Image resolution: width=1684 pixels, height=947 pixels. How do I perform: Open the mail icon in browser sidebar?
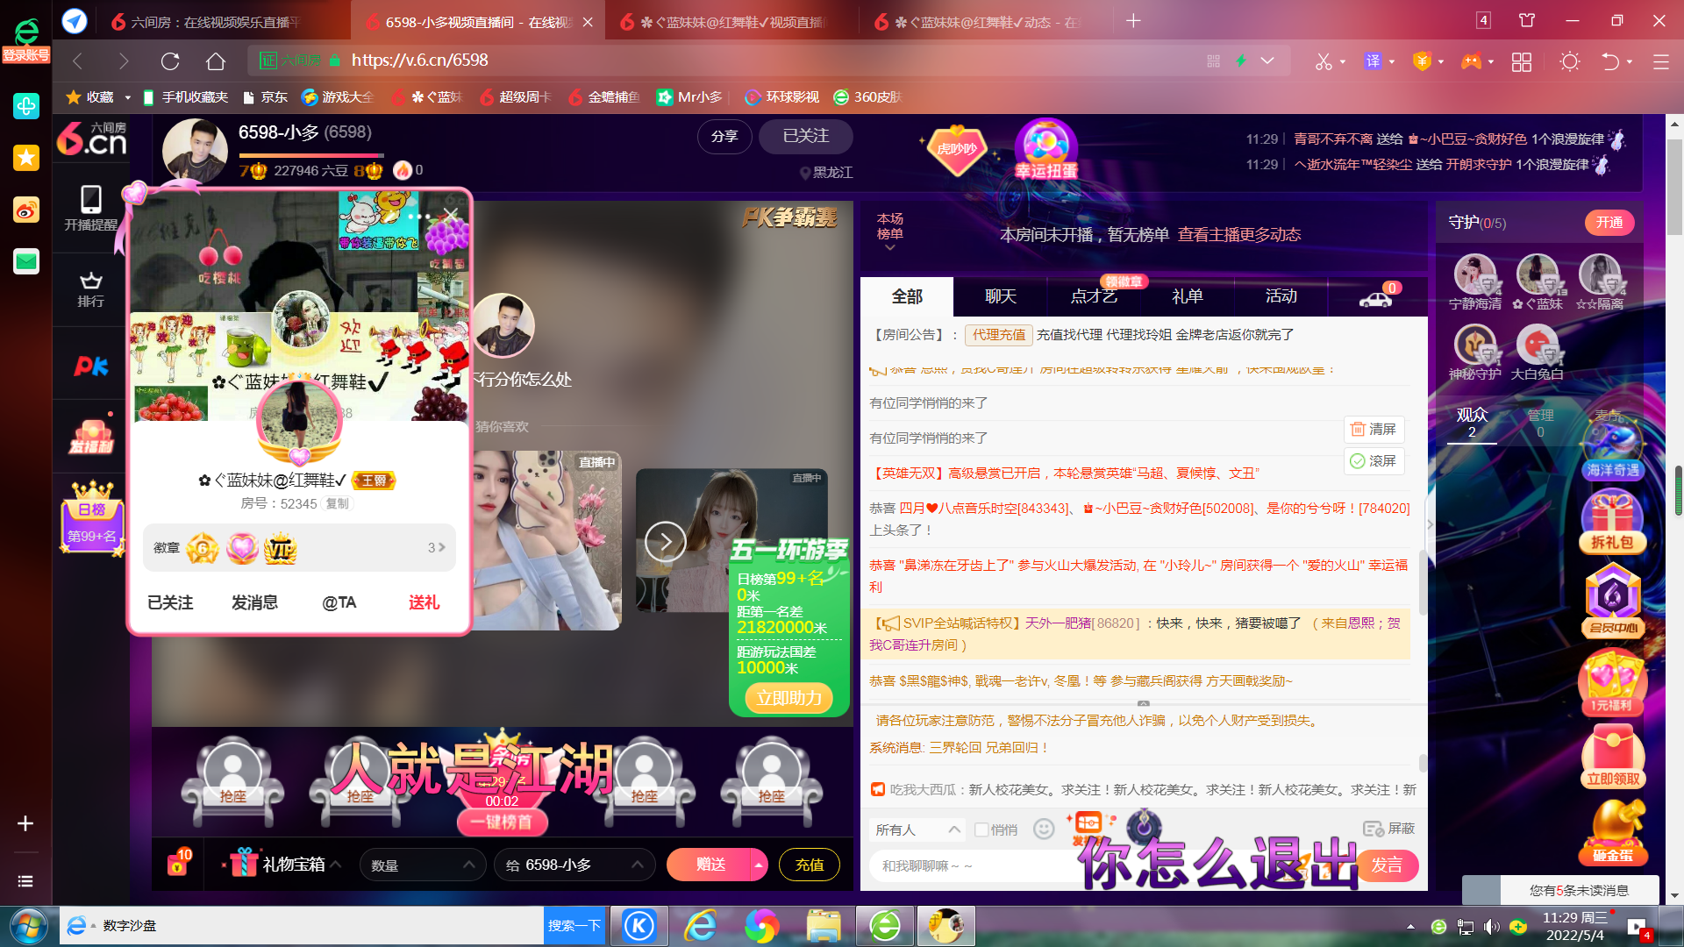click(25, 261)
